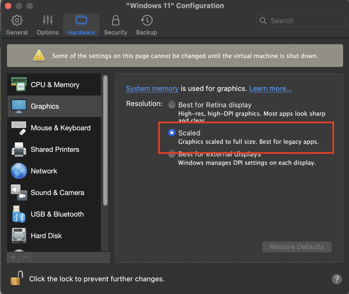Click the sidebar scrollbar
Image resolution: width=349 pixels, height=294 pixels.
click(x=105, y=140)
